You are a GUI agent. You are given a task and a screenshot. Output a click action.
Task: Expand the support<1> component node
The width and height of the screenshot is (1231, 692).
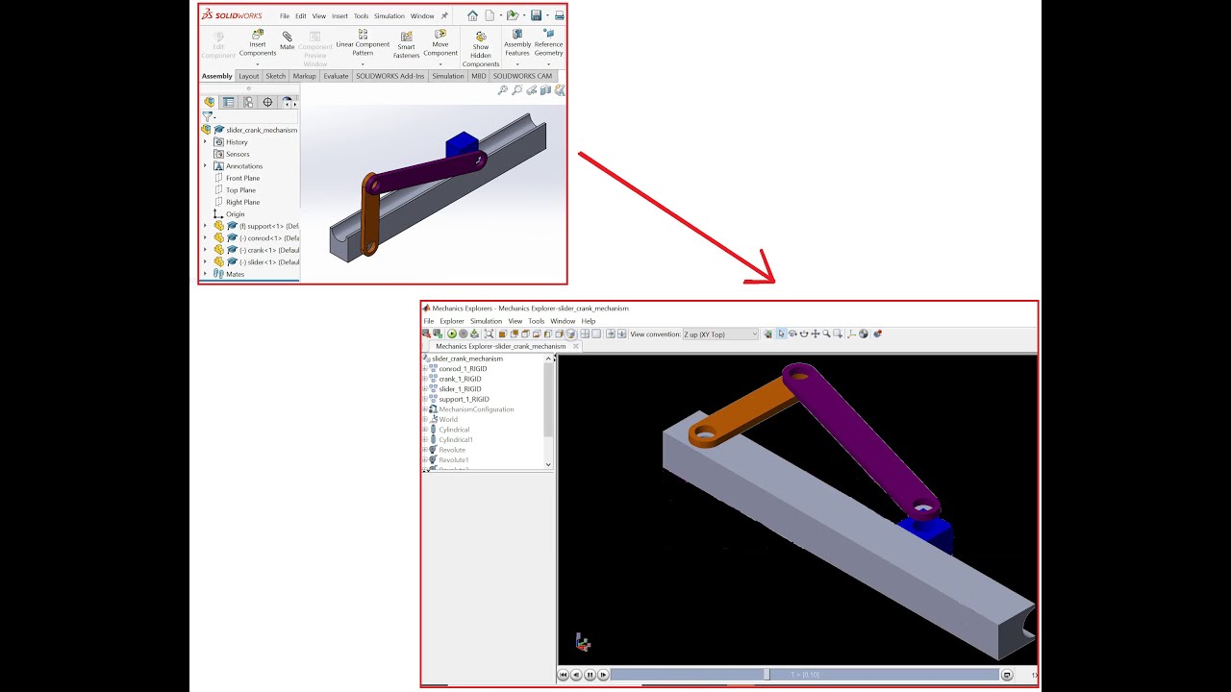[x=205, y=226]
